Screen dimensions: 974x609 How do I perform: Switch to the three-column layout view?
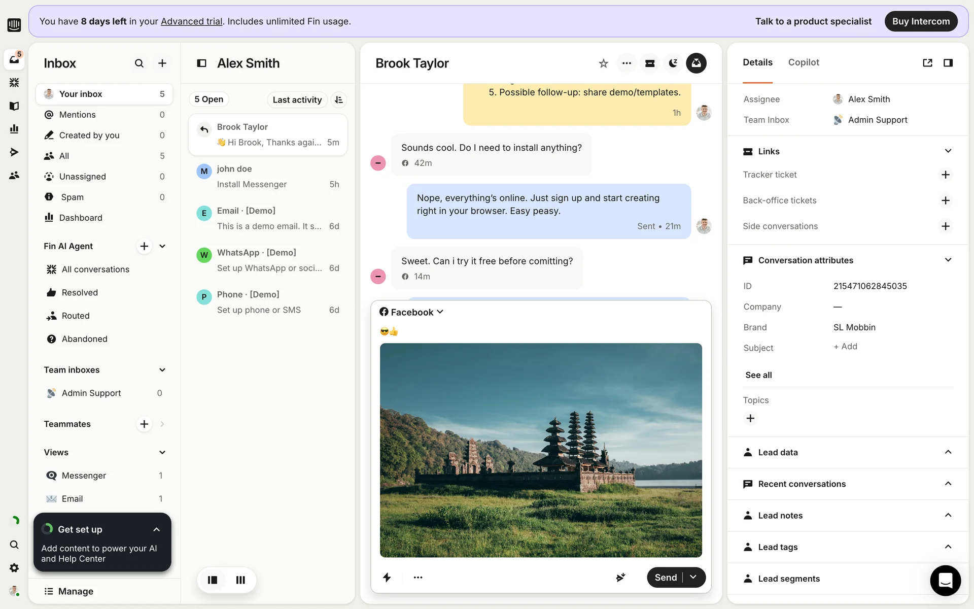point(240,580)
